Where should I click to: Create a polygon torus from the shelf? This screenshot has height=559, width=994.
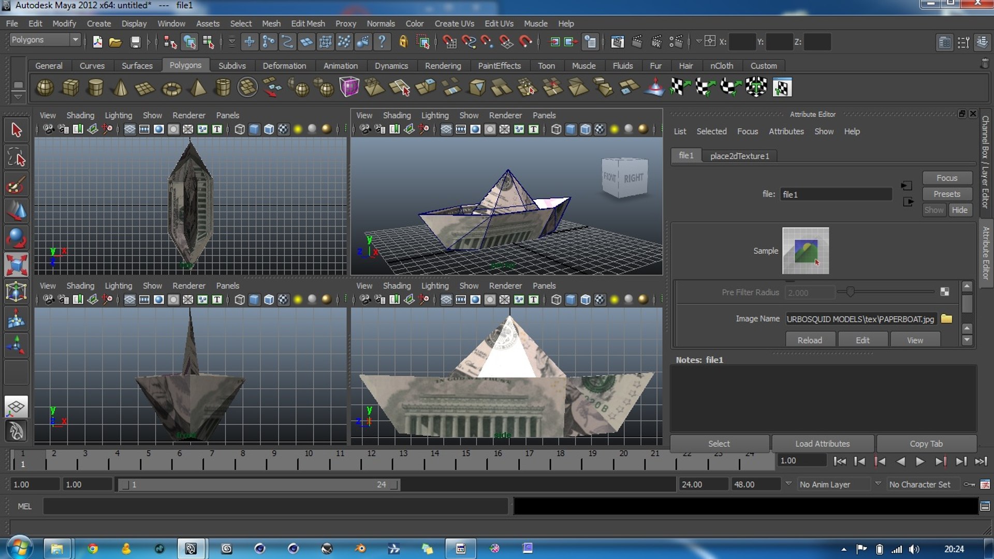coord(171,88)
